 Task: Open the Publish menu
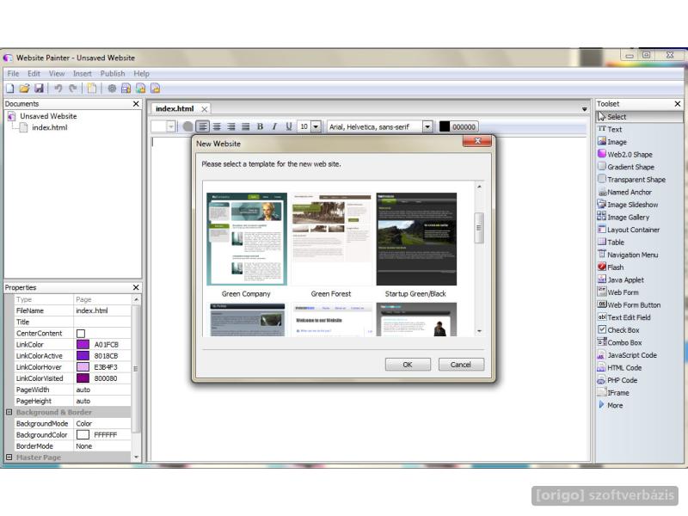pos(113,74)
